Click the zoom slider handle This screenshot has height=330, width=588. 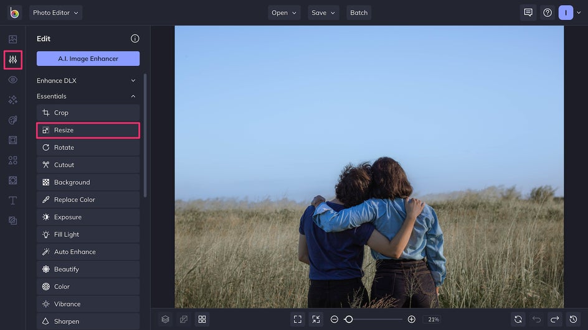tap(349, 319)
